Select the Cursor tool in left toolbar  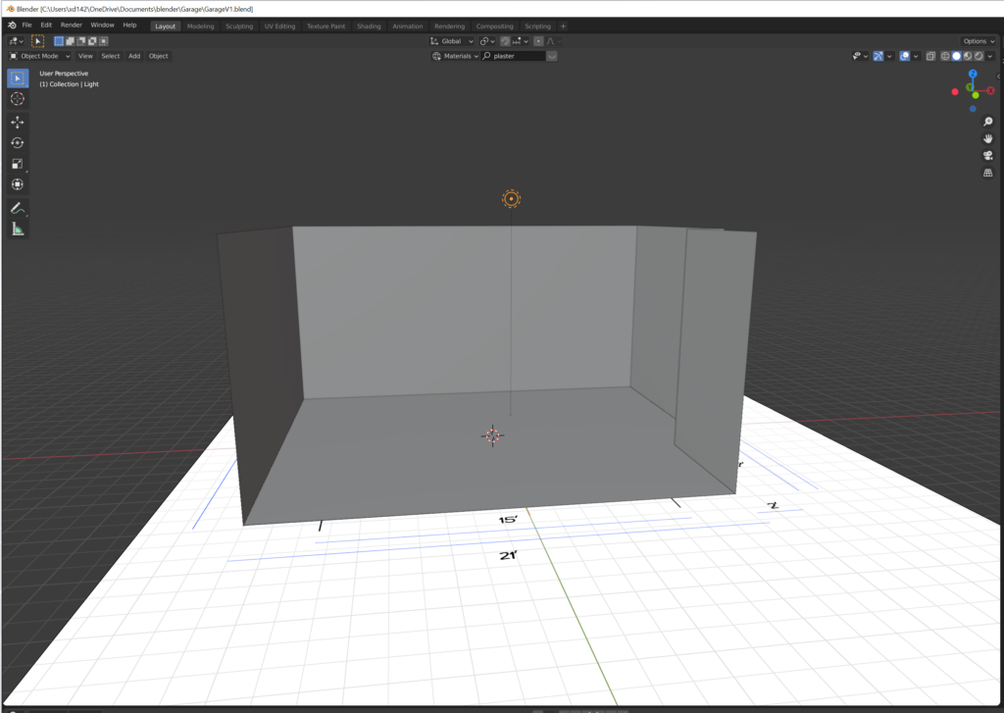pos(18,99)
